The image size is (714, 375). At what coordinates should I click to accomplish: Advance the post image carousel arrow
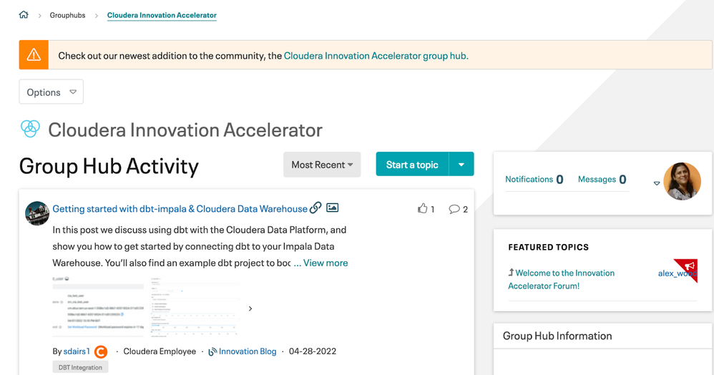coord(250,308)
